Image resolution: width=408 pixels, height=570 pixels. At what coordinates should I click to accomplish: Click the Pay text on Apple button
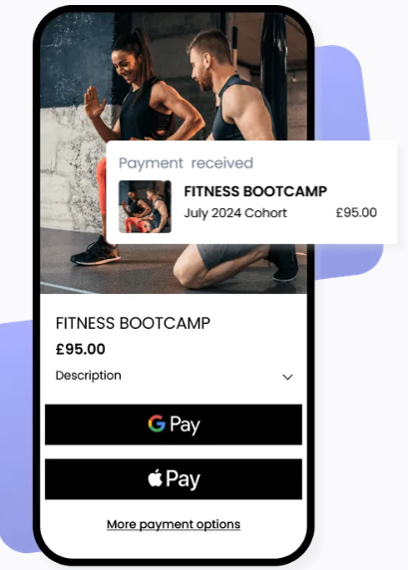(x=184, y=479)
